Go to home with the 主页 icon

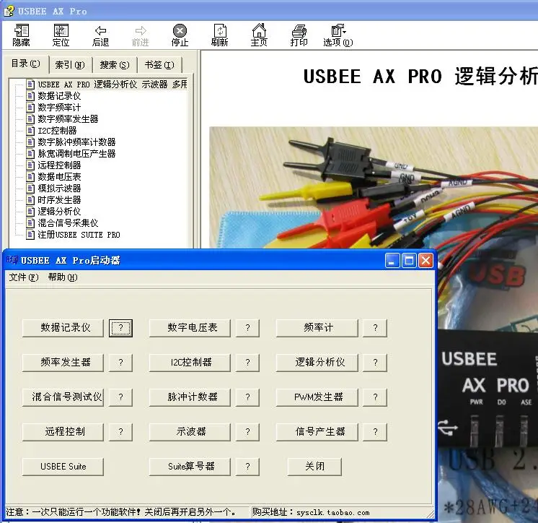pos(259,35)
